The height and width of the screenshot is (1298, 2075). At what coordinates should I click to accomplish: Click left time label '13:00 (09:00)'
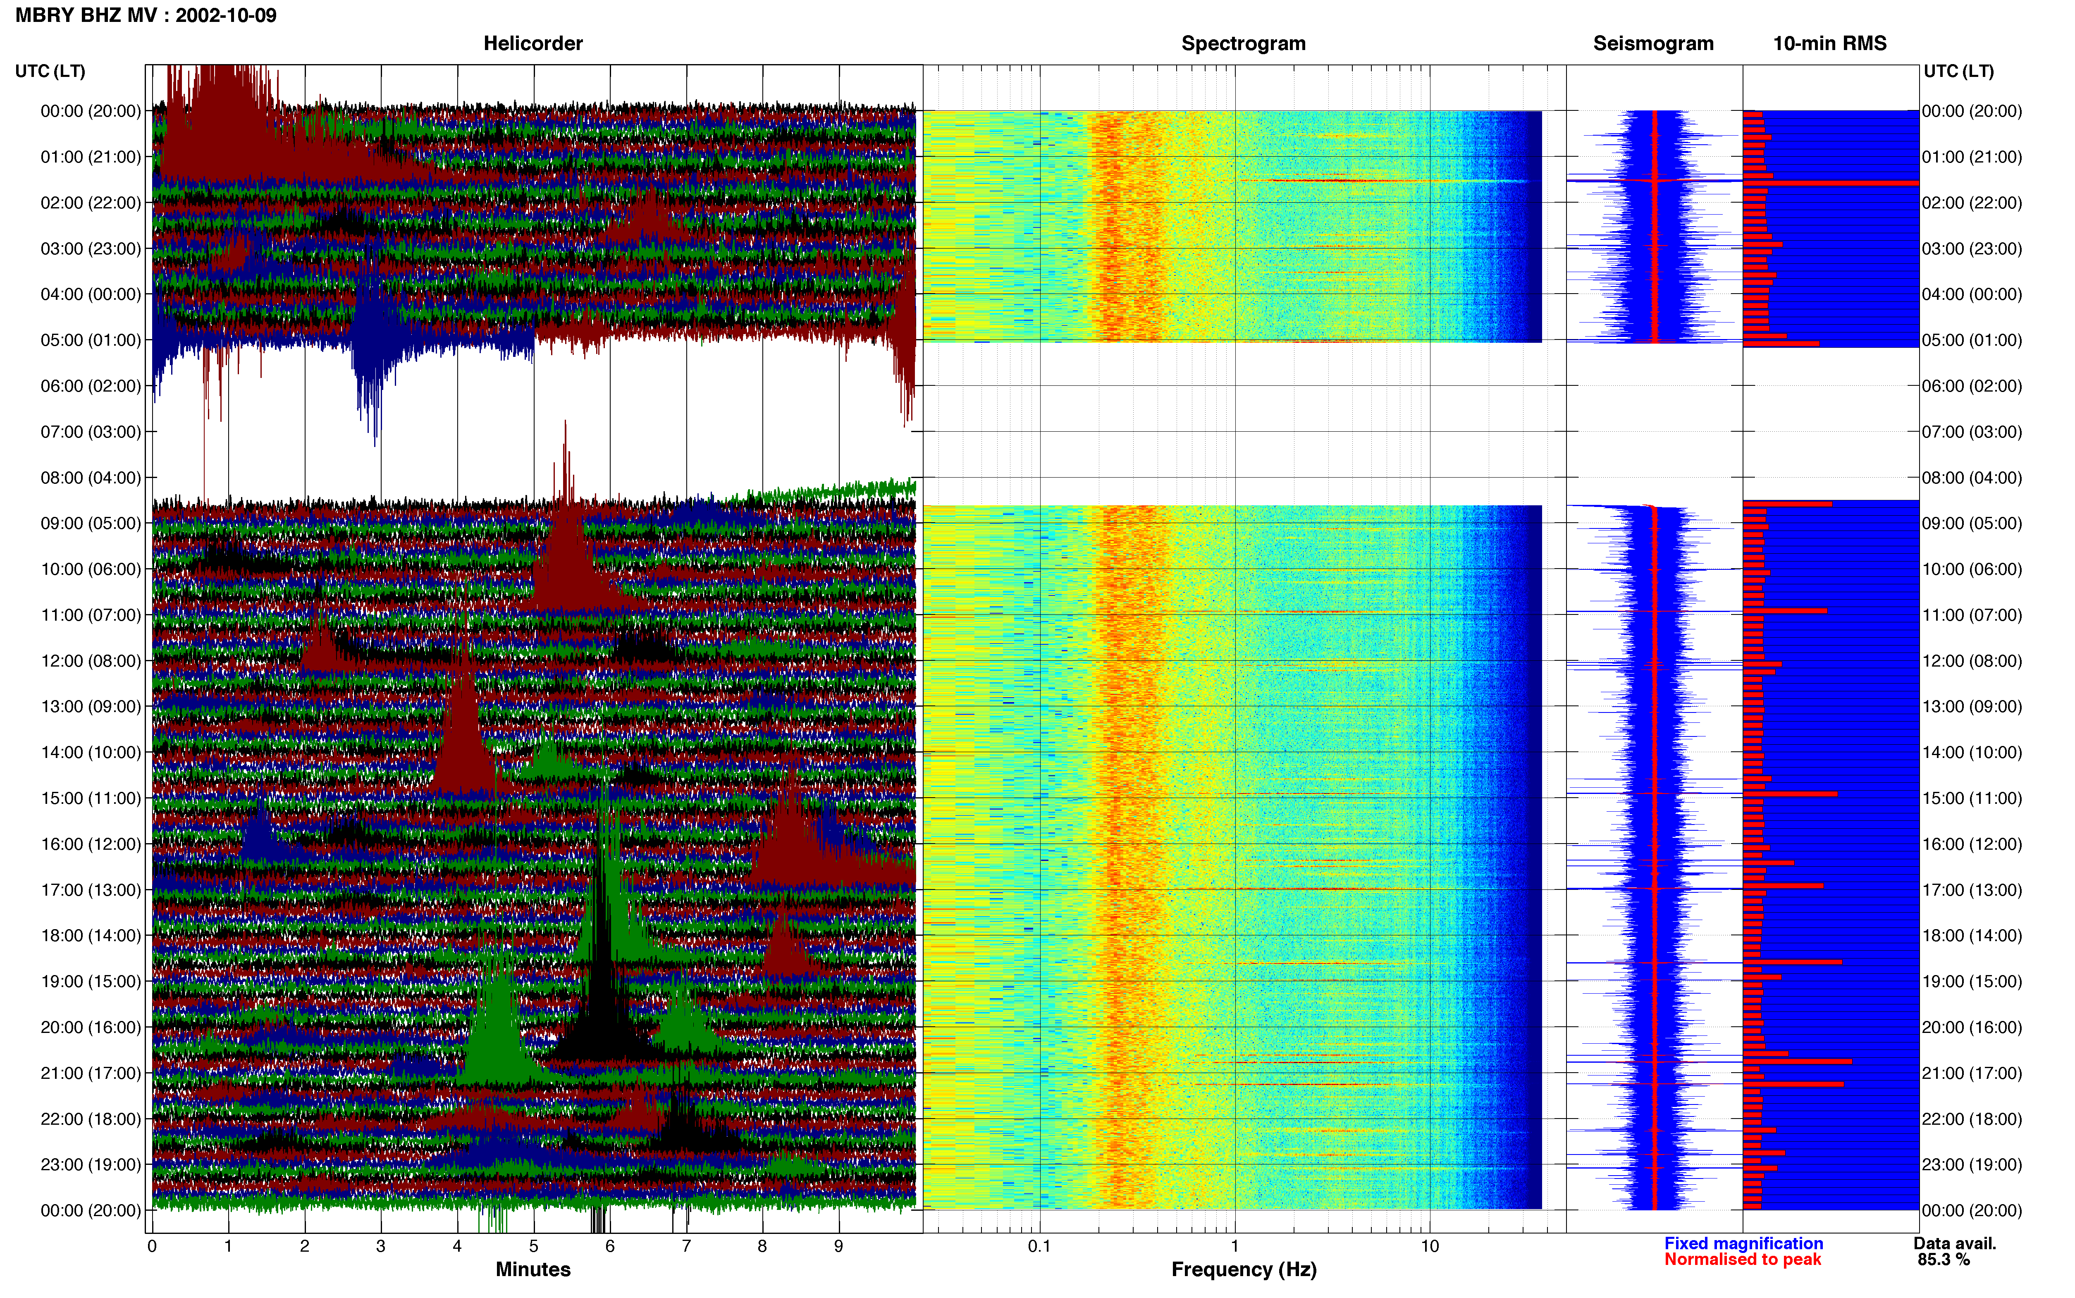click(91, 707)
